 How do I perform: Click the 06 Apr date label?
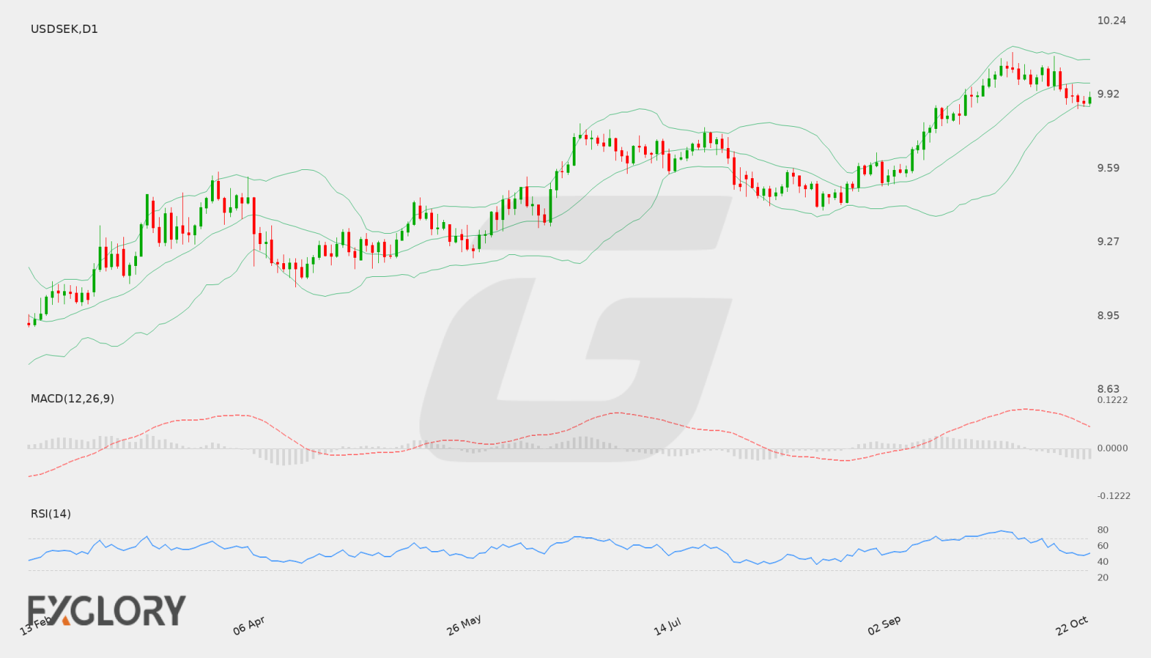pyautogui.click(x=249, y=626)
